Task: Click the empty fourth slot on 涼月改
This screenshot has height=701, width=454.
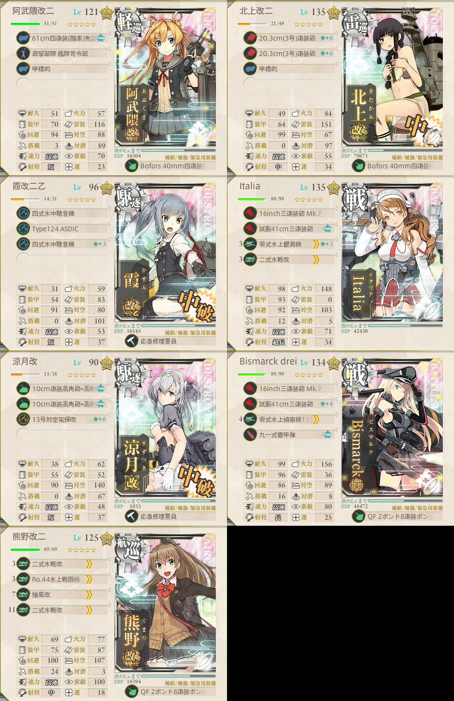Action: [x=23, y=435]
